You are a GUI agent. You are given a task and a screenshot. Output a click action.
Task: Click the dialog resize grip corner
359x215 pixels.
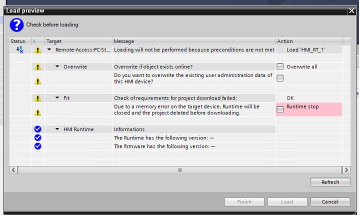click(x=355, y=213)
